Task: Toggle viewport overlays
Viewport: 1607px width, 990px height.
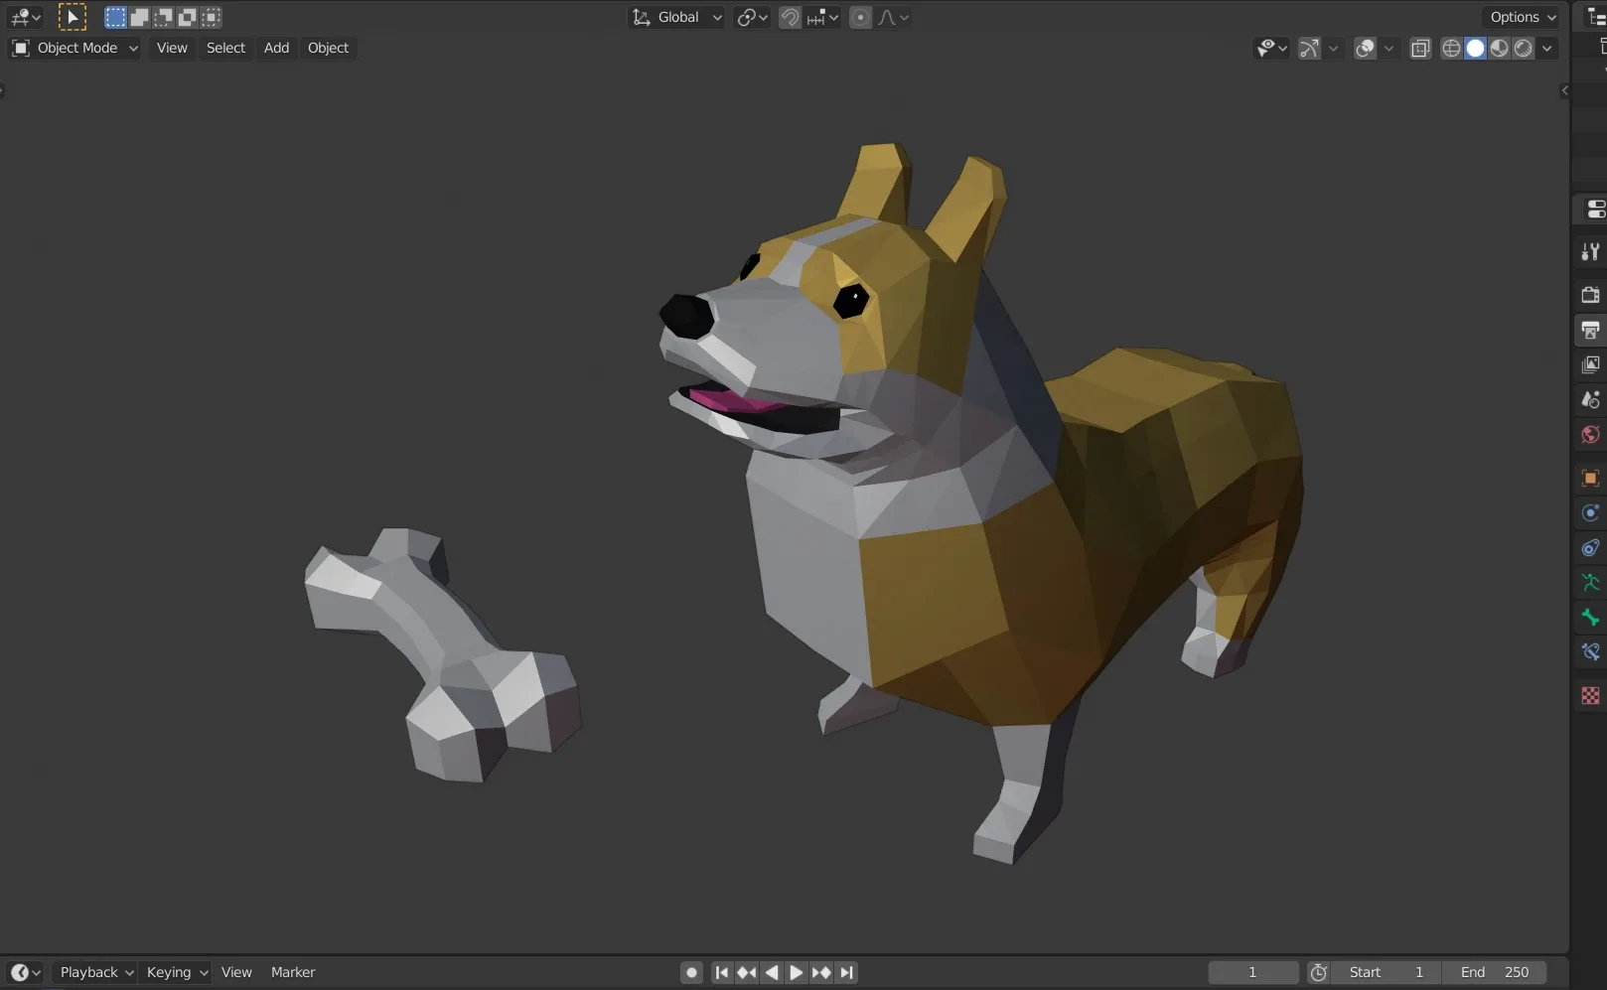Action: point(1366,48)
